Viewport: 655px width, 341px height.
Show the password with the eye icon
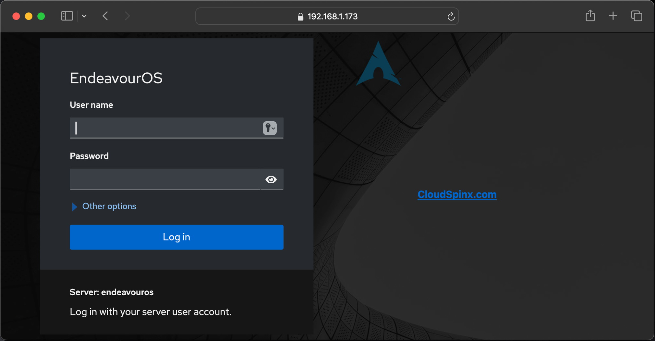coord(271,179)
